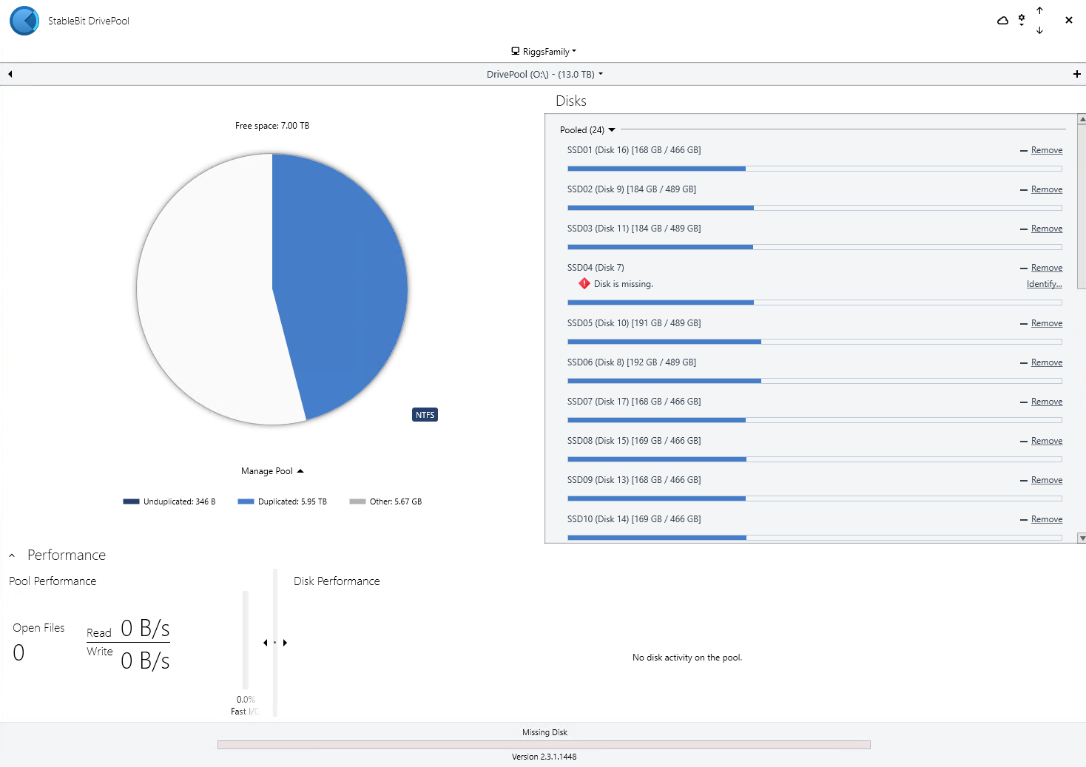Click the NTFS badge near the pie chart
The width and height of the screenshot is (1086, 767).
[425, 415]
